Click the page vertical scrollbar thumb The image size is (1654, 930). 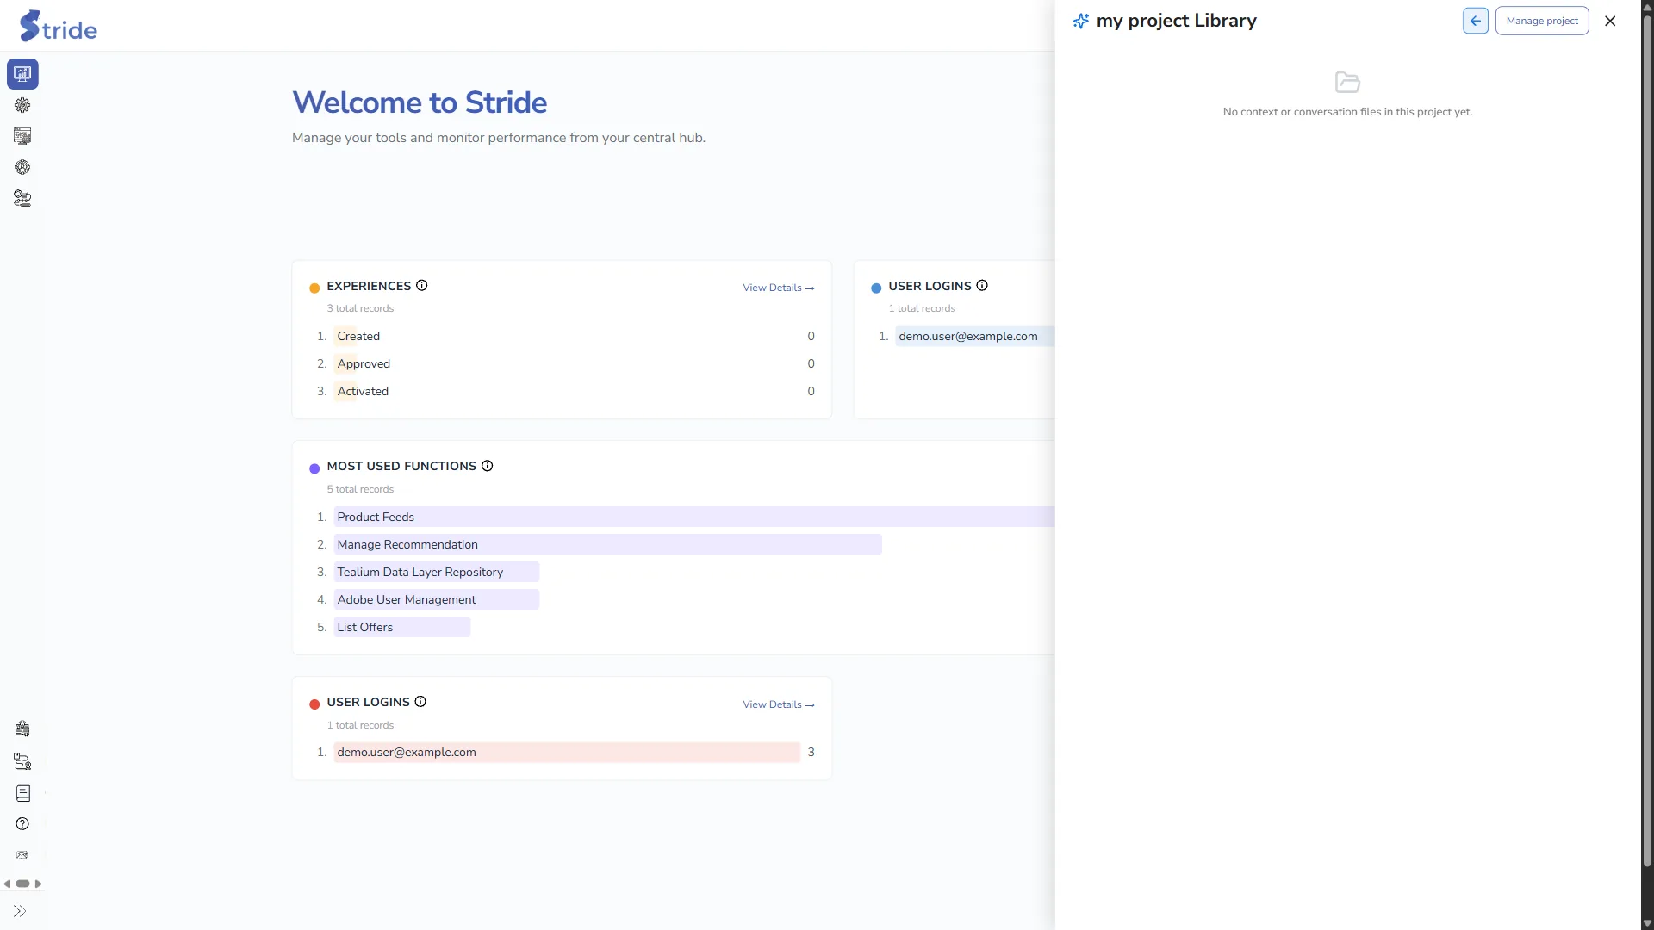[1647, 439]
